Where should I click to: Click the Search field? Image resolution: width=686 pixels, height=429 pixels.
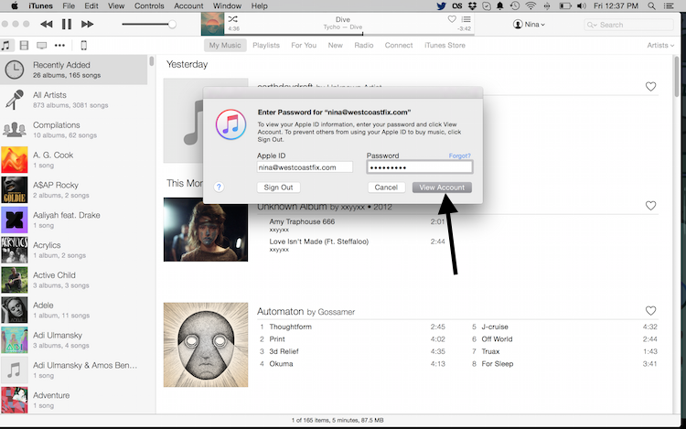[628, 25]
